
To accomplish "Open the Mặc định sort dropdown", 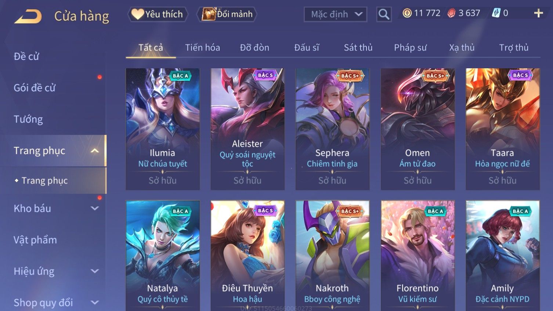I will (x=335, y=14).
